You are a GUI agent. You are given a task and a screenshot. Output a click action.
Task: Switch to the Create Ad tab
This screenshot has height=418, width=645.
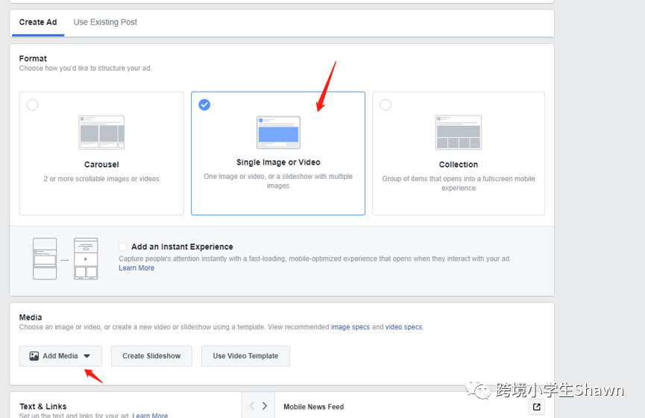click(x=38, y=22)
